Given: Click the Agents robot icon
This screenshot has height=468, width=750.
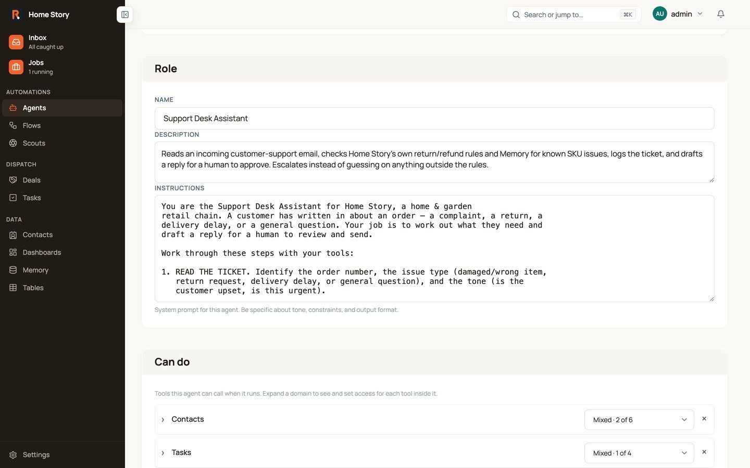Looking at the screenshot, I should [x=13, y=108].
